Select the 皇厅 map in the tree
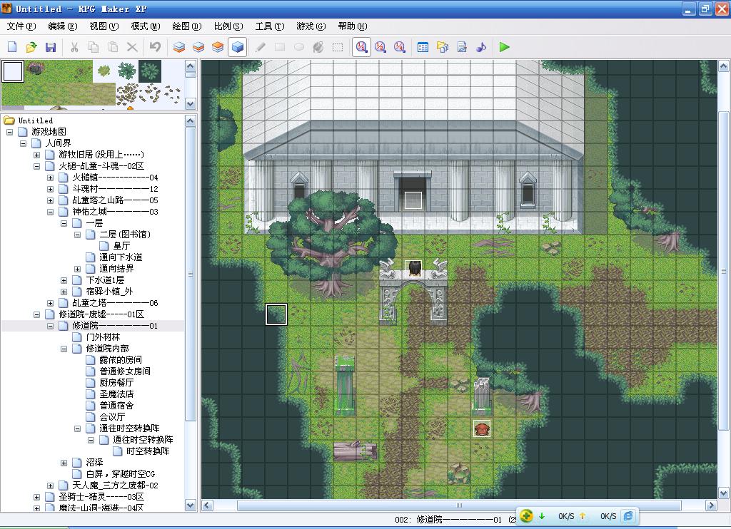Viewport: 731px width, 529px height. coord(121,246)
